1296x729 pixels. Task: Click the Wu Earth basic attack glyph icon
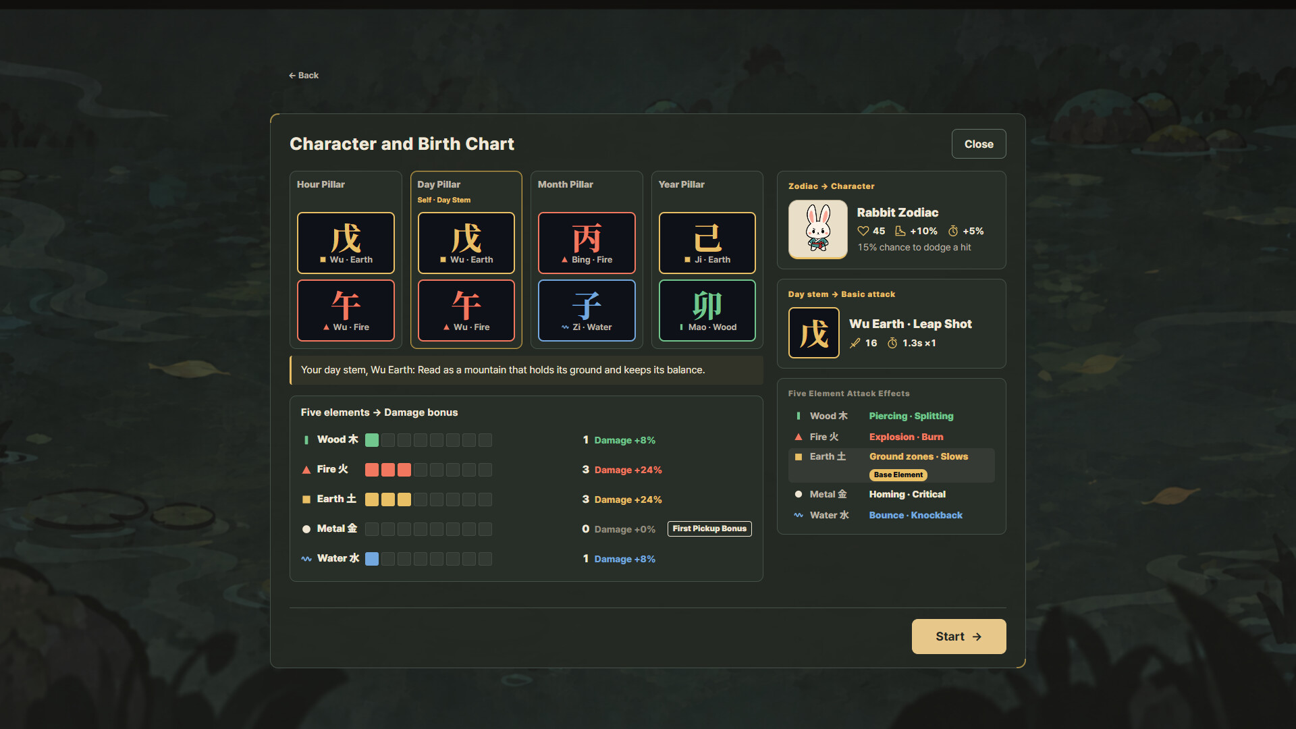tap(814, 333)
